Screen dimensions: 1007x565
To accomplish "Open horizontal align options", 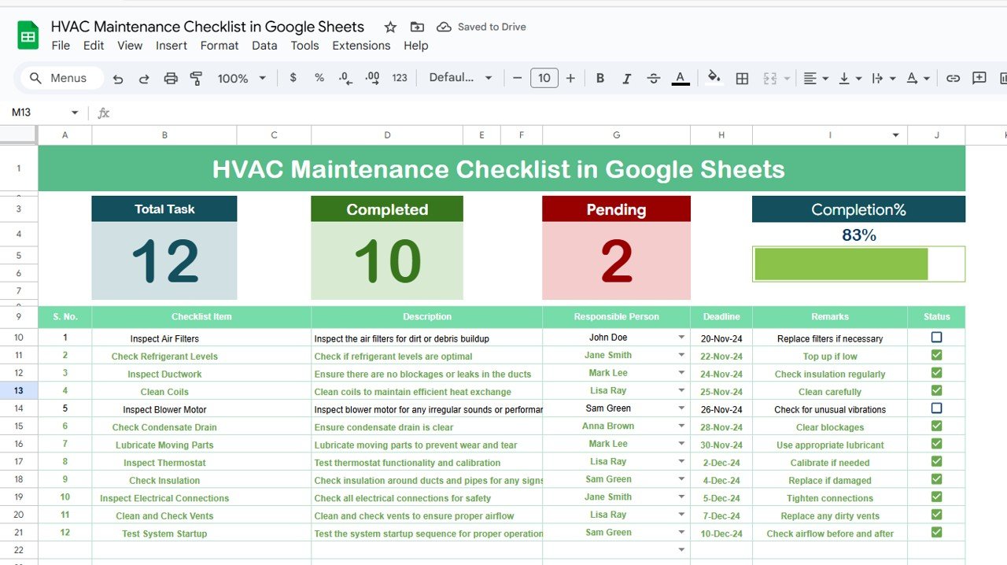I will coord(816,78).
